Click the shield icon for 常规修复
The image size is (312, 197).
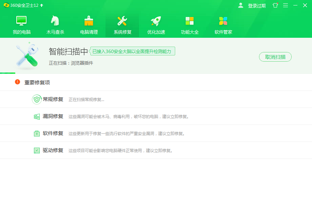tap(37, 99)
